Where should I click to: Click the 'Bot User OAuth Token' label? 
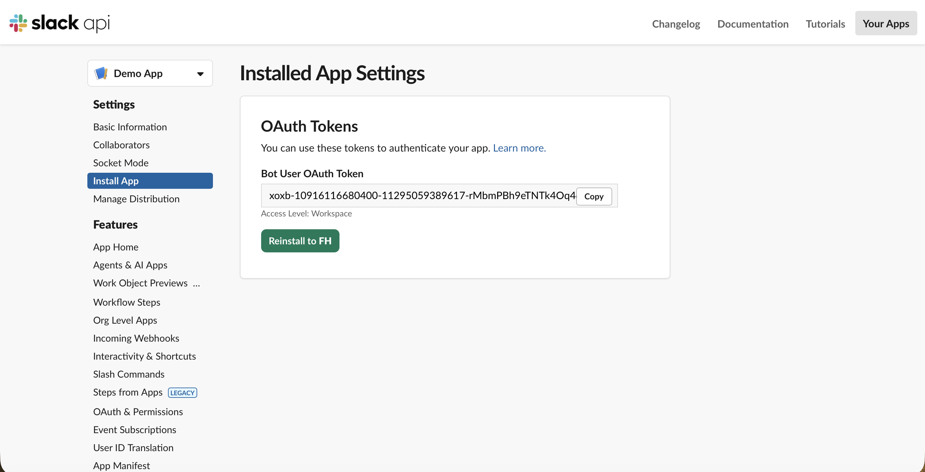[312, 174]
